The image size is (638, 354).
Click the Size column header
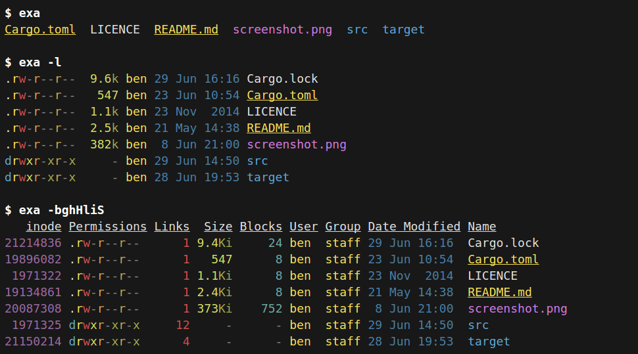[218, 227]
